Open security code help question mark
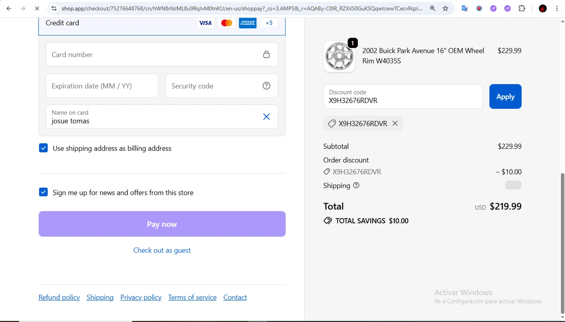 tap(266, 86)
